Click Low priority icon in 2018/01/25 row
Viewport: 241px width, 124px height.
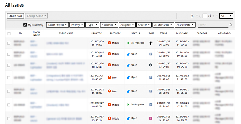click(109, 77)
